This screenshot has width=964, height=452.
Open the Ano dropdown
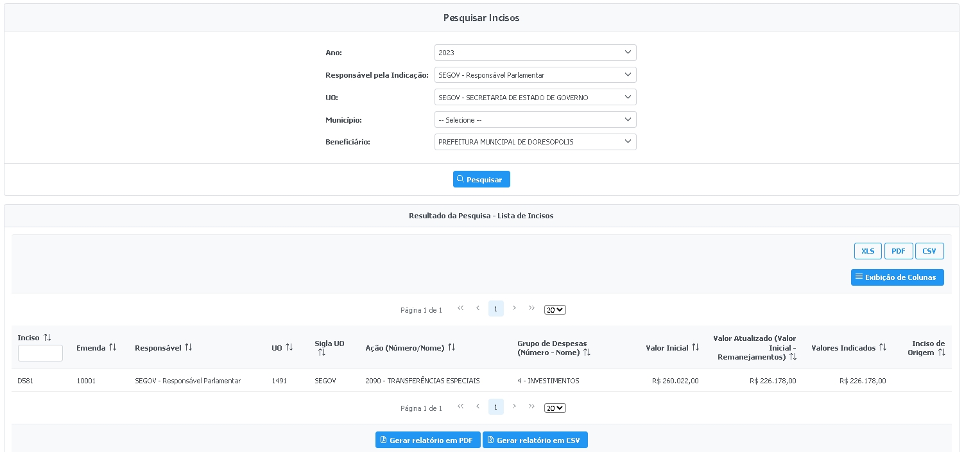[535, 53]
